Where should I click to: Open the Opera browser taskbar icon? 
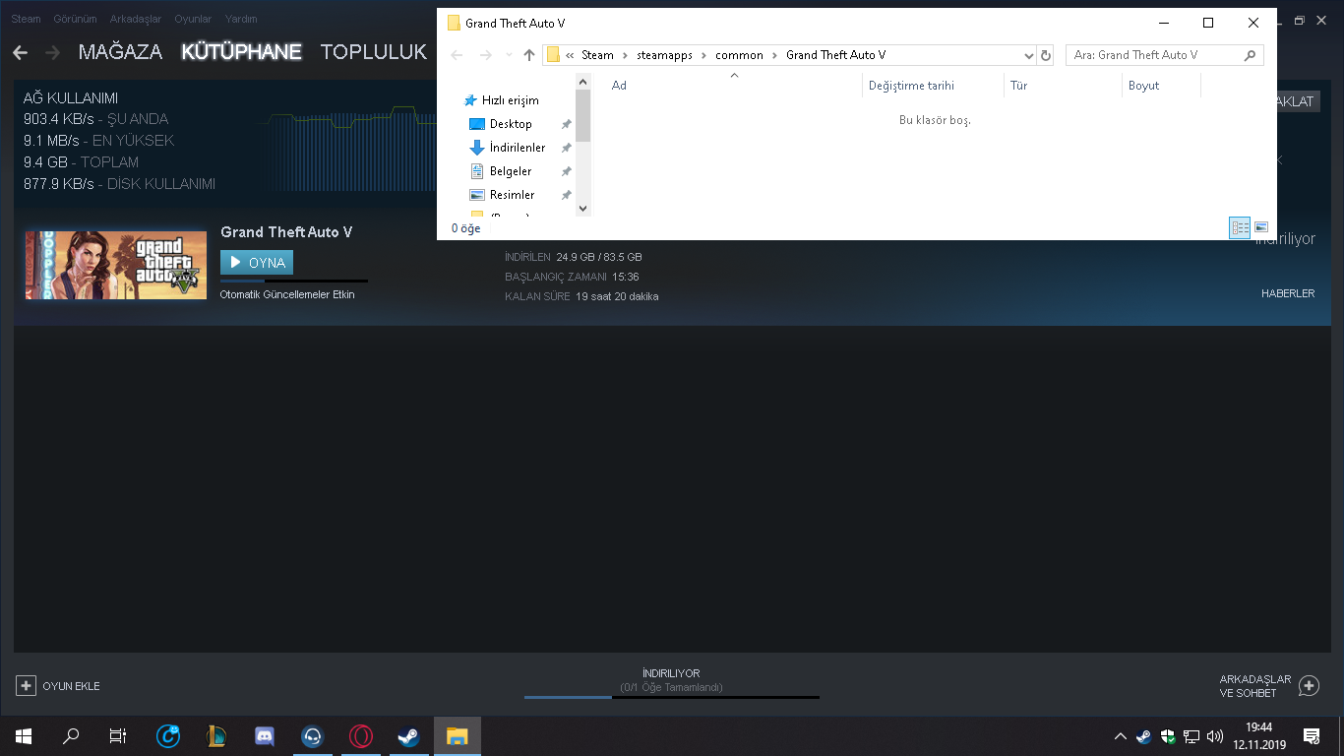tap(361, 735)
